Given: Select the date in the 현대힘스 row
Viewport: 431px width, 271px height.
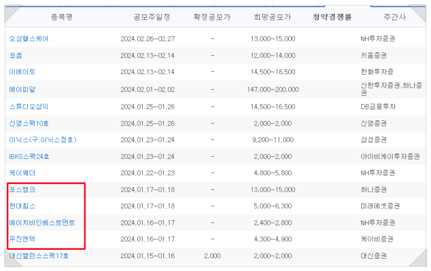Looking at the screenshot, I should [x=148, y=206].
